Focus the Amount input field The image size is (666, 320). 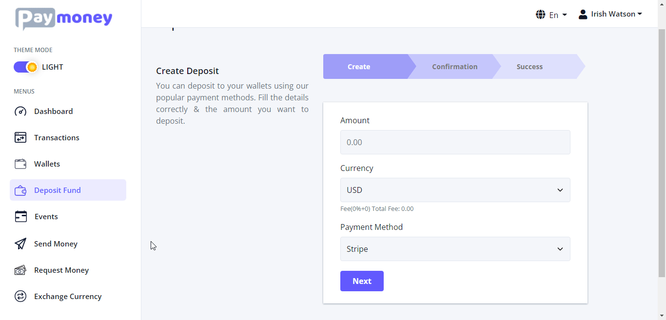[455, 142]
